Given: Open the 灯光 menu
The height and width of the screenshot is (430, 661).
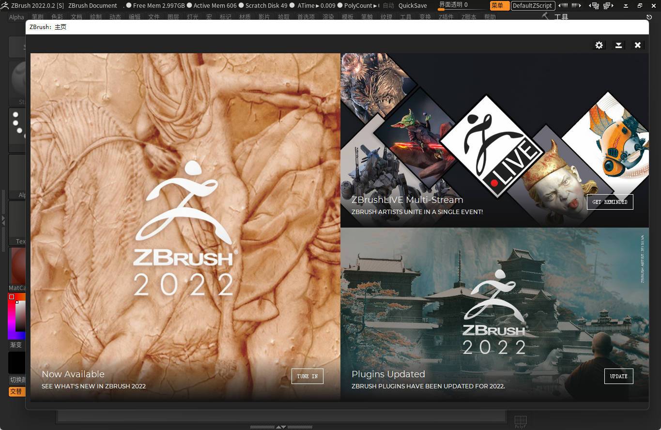Looking at the screenshot, I should point(193,17).
